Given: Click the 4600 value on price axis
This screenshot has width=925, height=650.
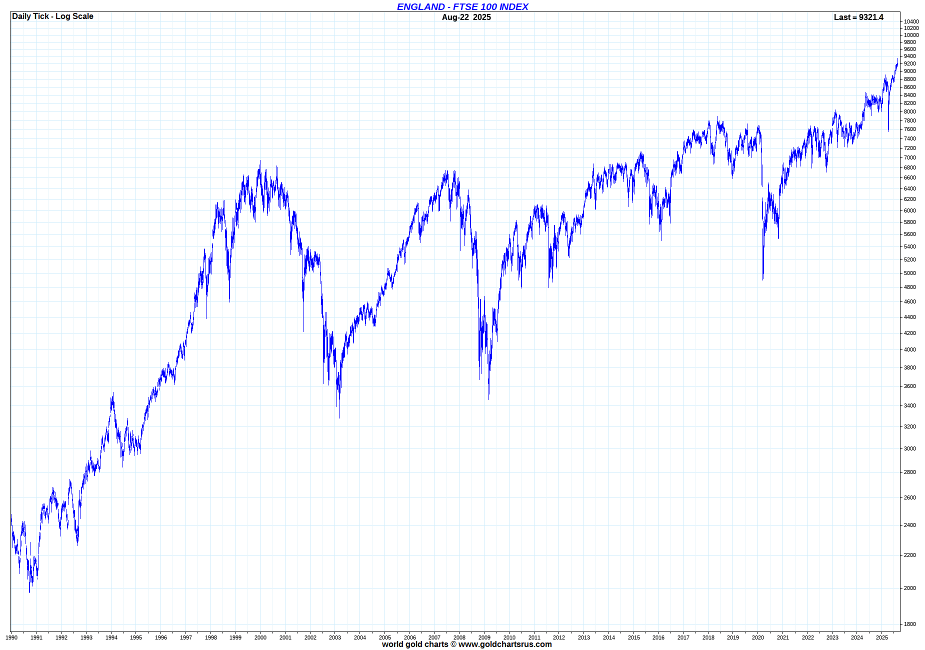Looking at the screenshot, I should 910,302.
